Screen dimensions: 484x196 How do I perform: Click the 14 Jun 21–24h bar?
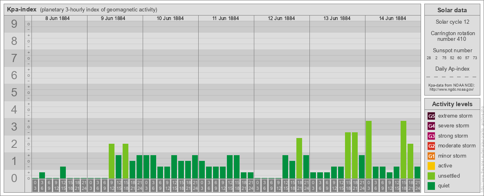click(x=417, y=173)
